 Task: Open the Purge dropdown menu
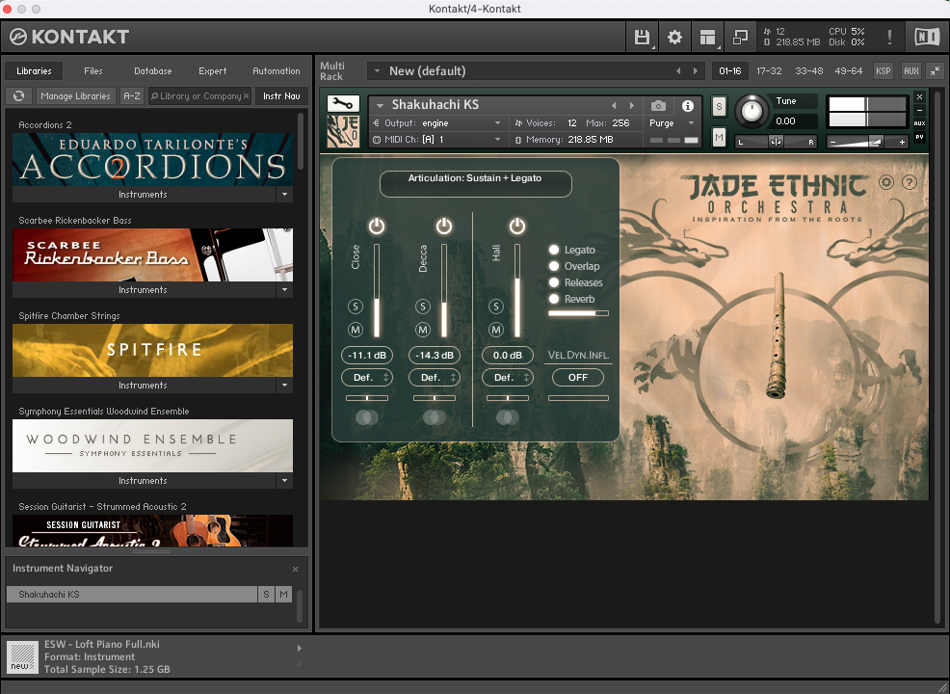click(x=672, y=123)
